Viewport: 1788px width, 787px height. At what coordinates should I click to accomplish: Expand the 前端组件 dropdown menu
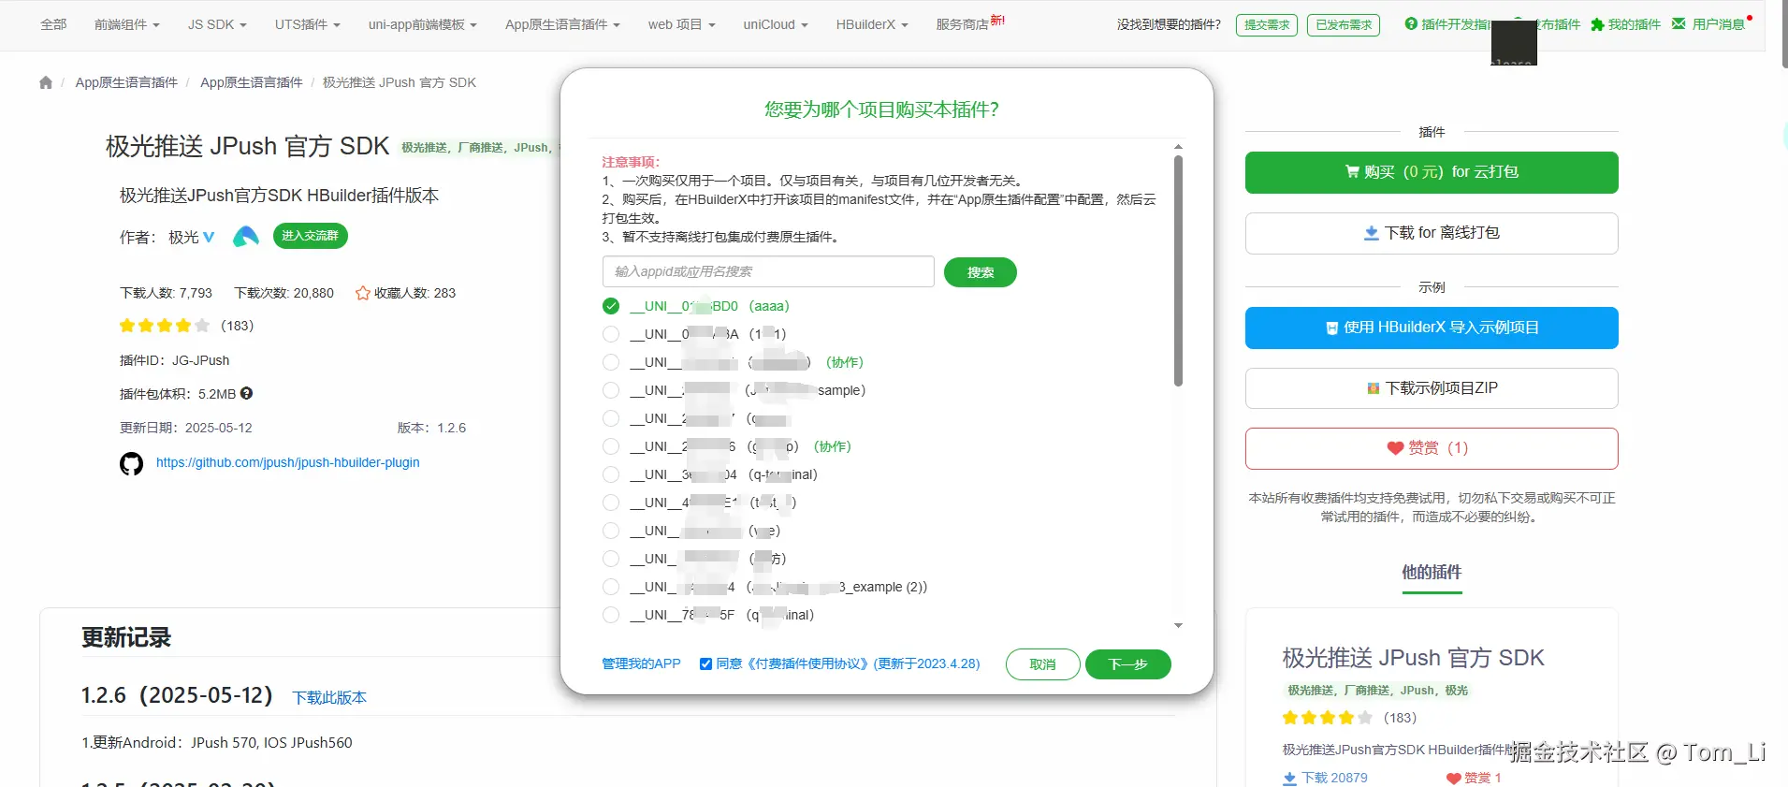(x=127, y=25)
